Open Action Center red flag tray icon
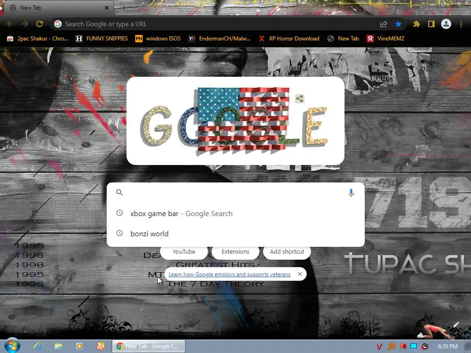This screenshot has height=353, width=471. tap(402, 347)
